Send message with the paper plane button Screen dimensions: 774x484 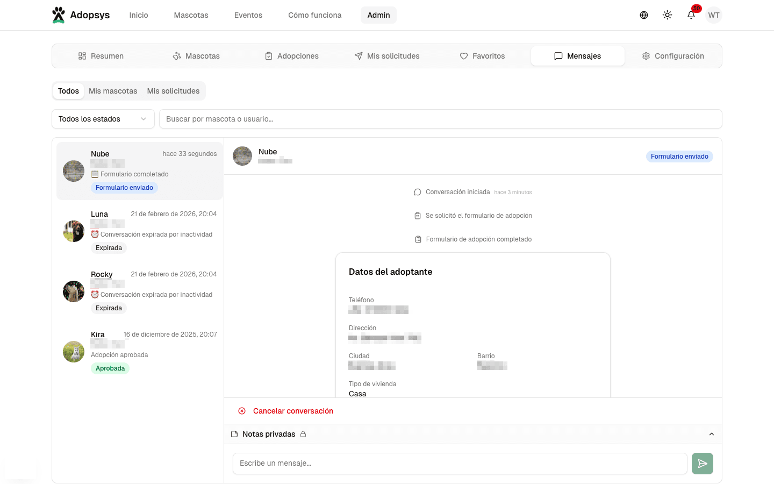pyautogui.click(x=702, y=464)
